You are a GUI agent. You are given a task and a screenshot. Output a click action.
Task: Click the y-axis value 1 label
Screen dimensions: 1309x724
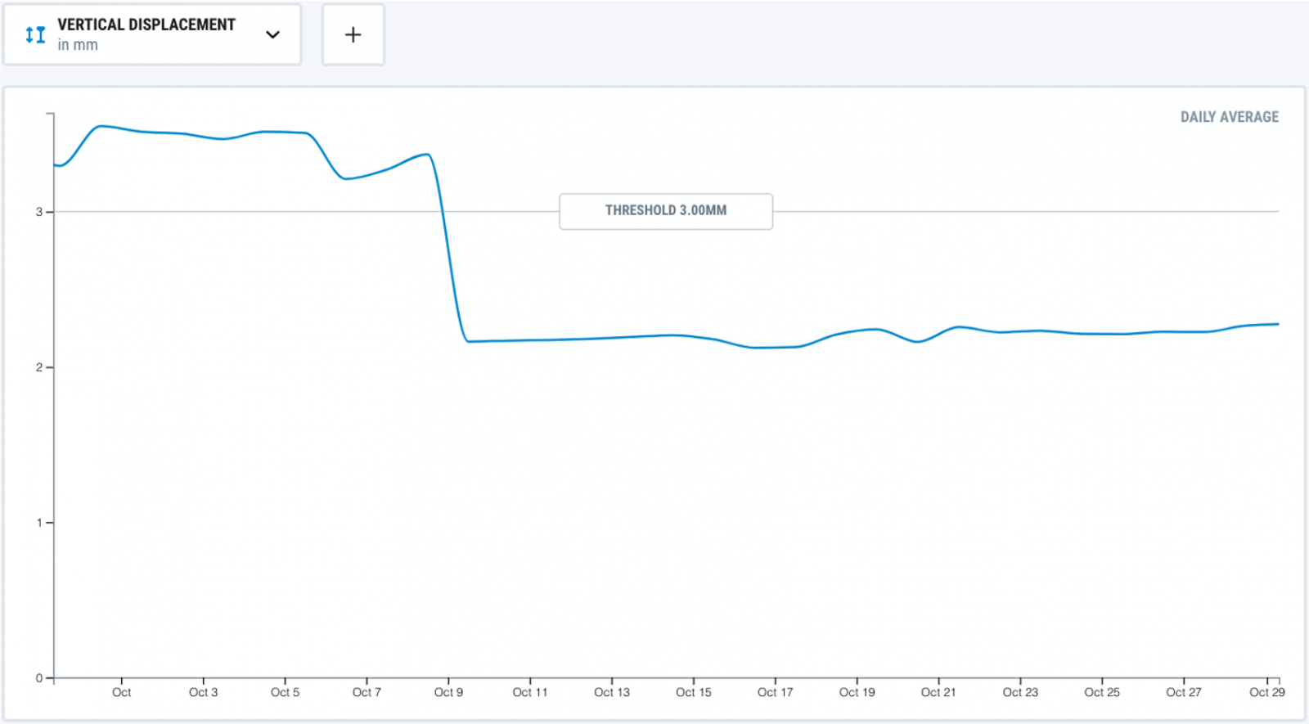(38, 523)
